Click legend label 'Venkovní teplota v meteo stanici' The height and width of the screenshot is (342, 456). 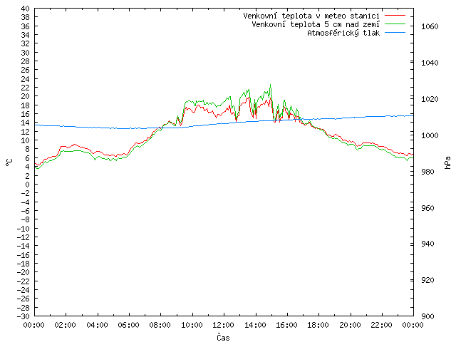point(311,16)
